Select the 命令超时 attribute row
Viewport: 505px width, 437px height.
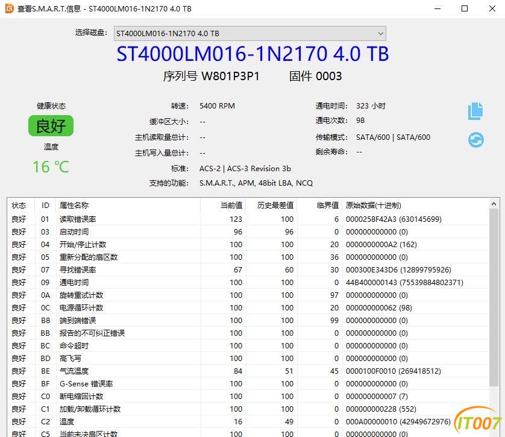[x=247, y=346]
